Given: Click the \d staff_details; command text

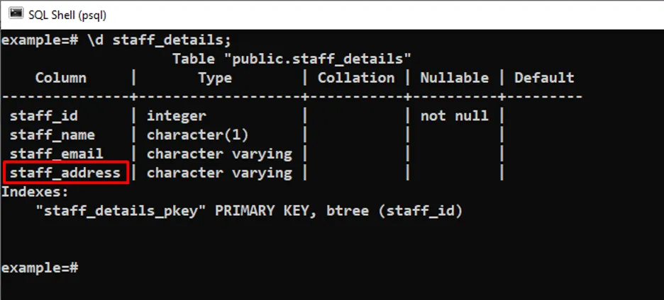Looking at the screenshot, I should click(x=159, y=40).
